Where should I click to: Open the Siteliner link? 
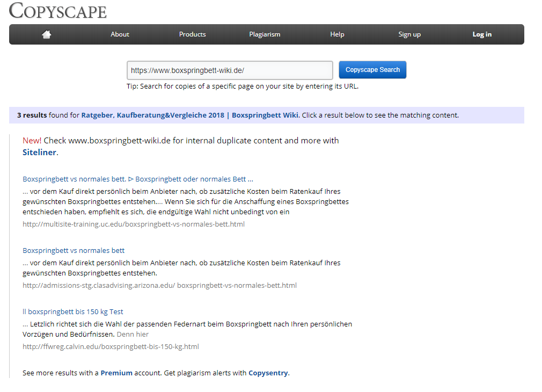[x=39, y=152]
